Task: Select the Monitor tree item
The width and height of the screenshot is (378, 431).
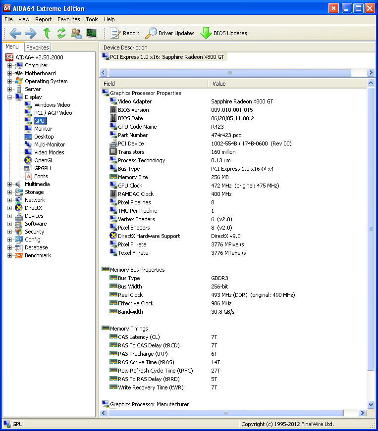Action: coord(43,129)
